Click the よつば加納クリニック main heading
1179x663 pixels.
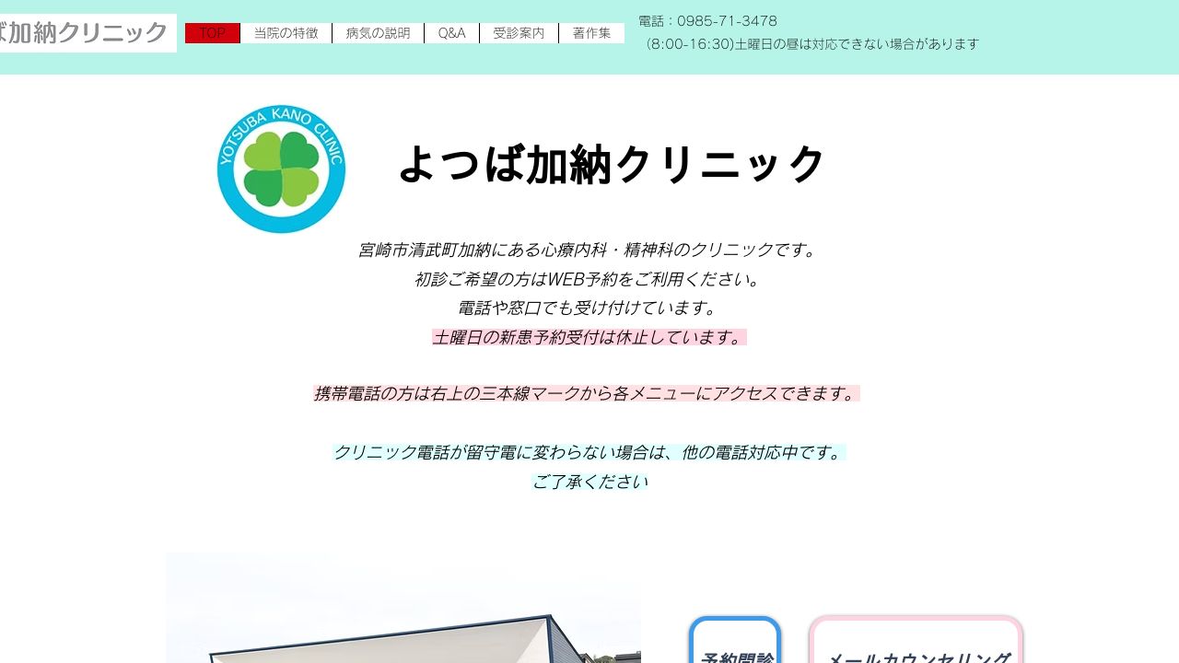[612, 164]
